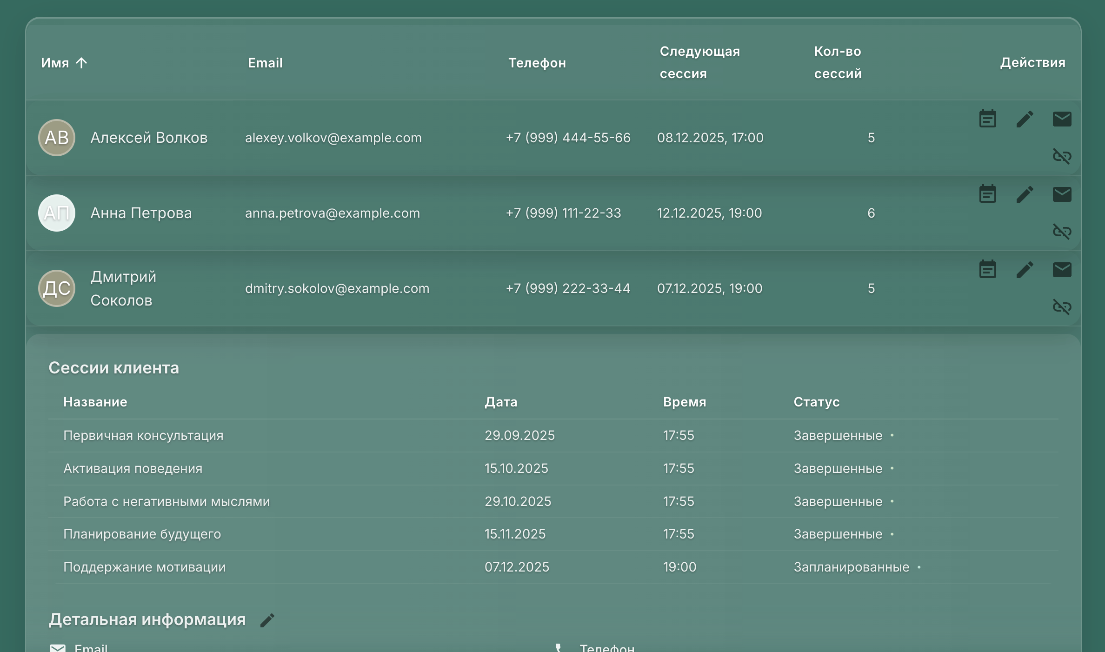Send email to Анна Петрова envelope icon
The height and width of the screenshot is (652, 1105).
click(1062, 194)
